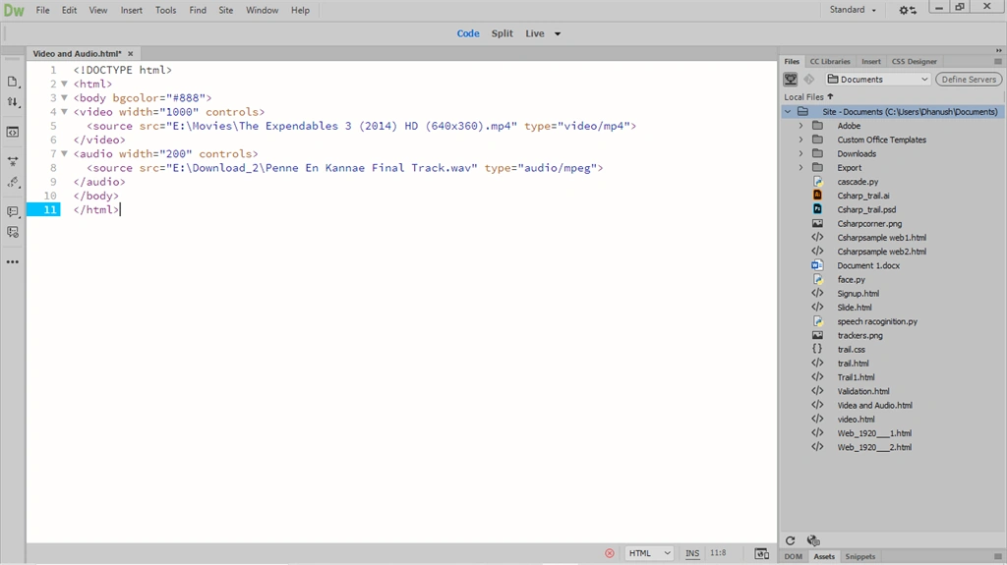Click the Csharp_trail.psd Photoshop file icon
1007x565 pixels.
tap(817, 209)
